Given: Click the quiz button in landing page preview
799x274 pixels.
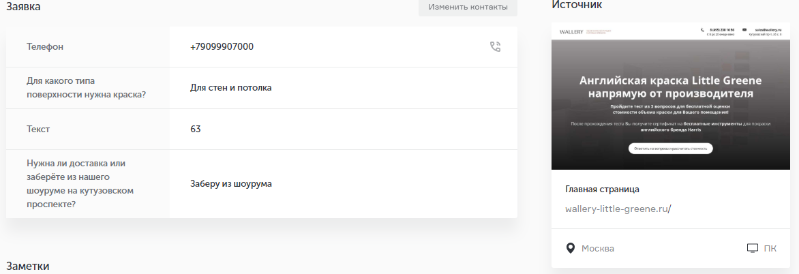Looking at the screenshot, I should coord(670,148).
